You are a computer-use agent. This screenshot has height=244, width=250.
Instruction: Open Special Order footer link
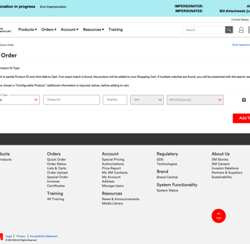coord(57,177)
